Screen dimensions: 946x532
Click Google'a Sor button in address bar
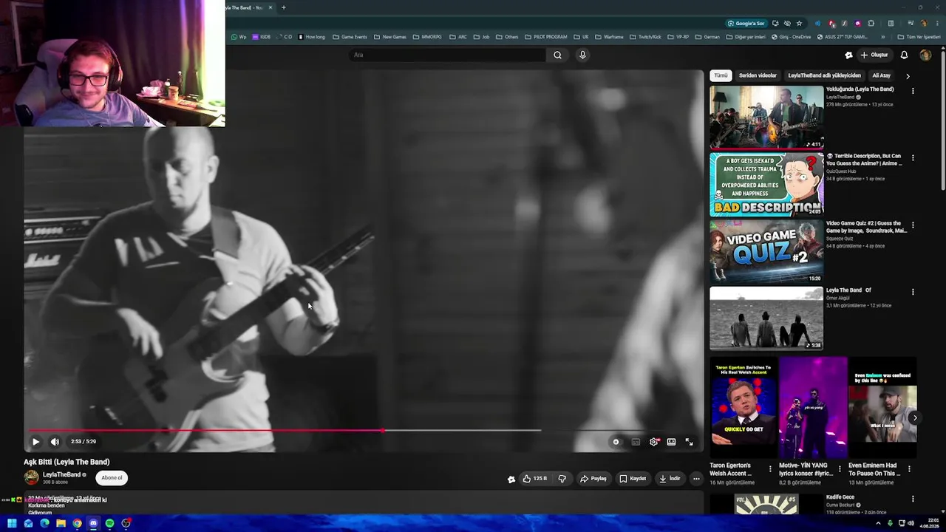(x=746, y=23)
